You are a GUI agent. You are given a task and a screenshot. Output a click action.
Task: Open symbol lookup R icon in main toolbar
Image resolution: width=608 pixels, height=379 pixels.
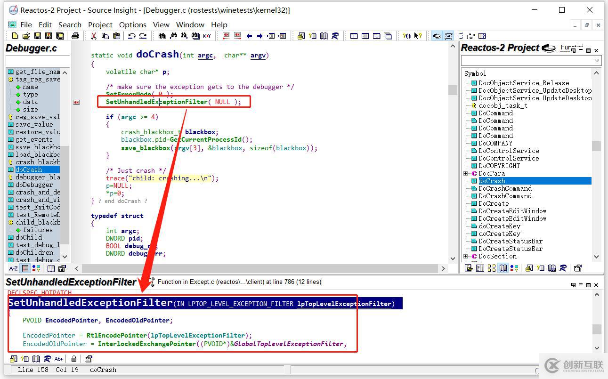(x=335, y=36)
